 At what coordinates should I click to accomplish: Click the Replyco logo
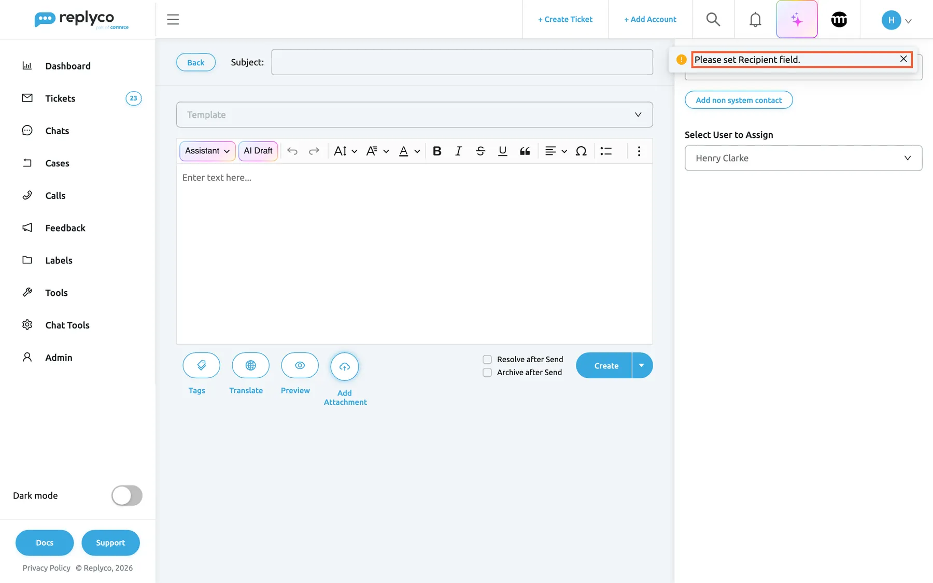tap(81, 20)
